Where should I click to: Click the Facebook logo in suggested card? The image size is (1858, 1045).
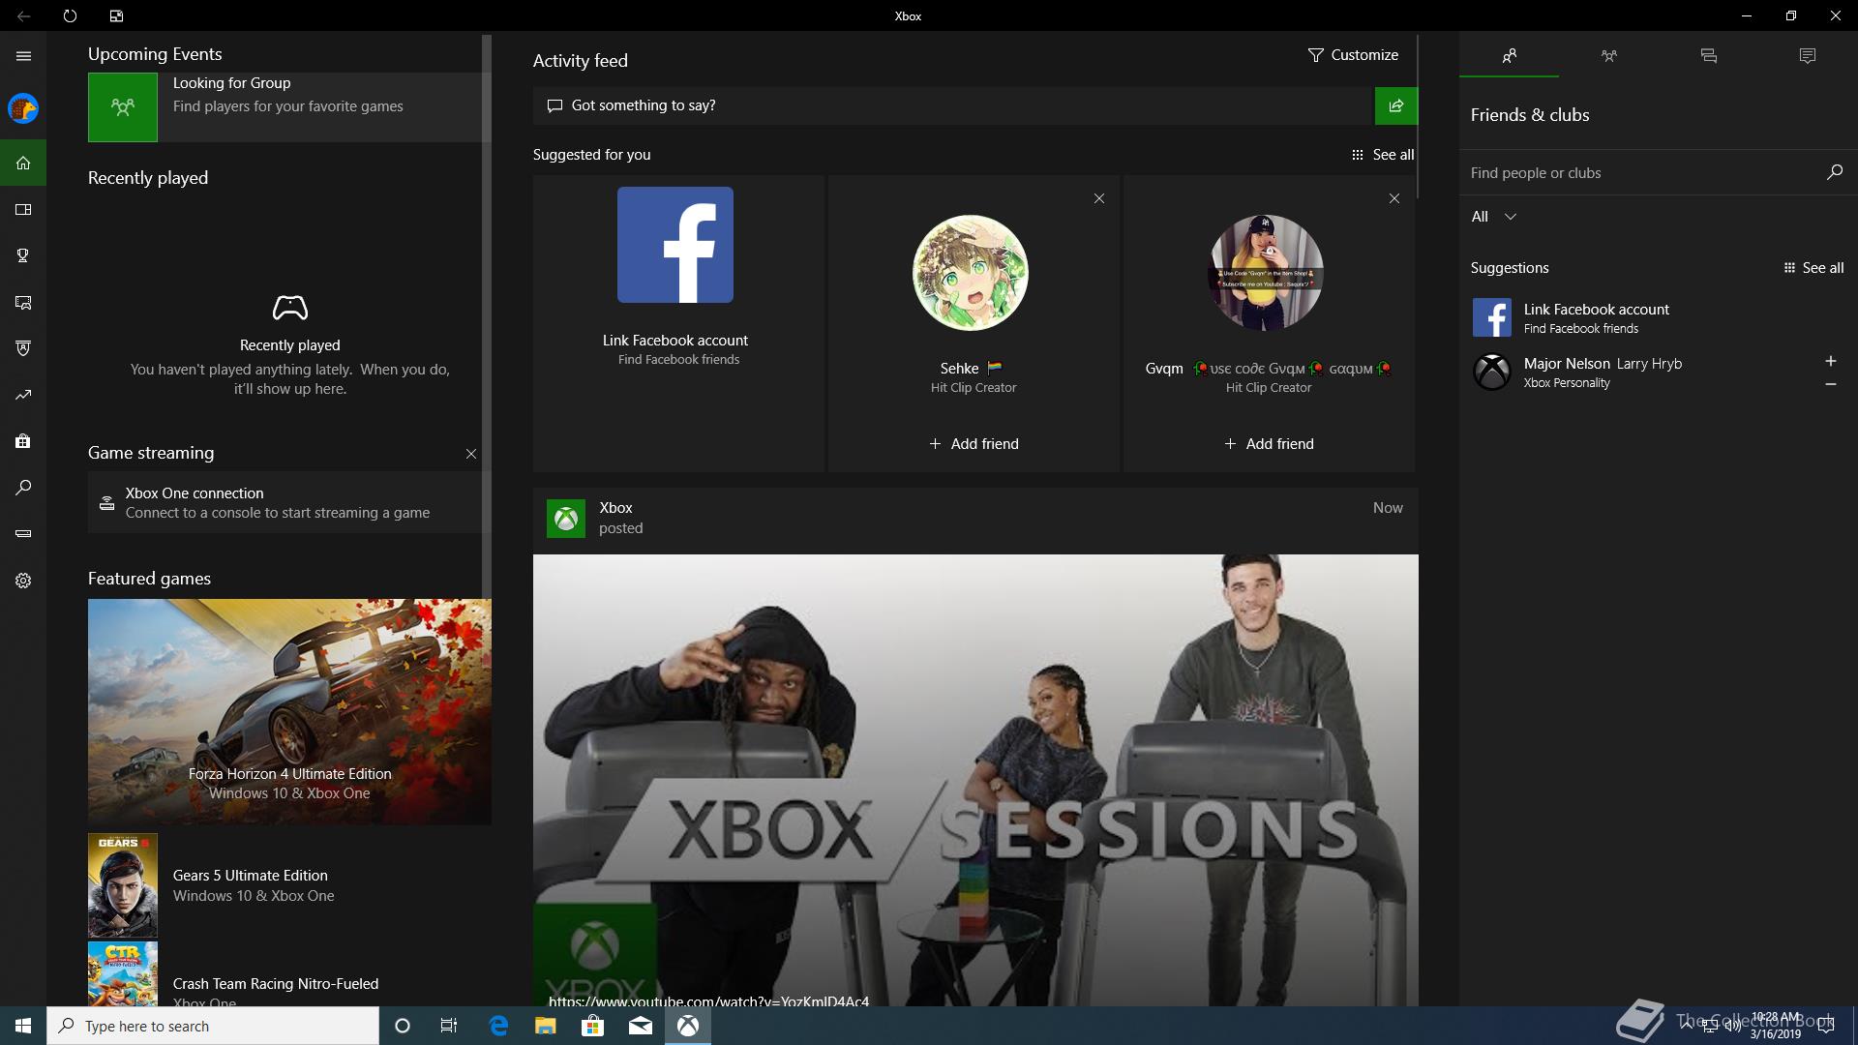click(675, 245)
